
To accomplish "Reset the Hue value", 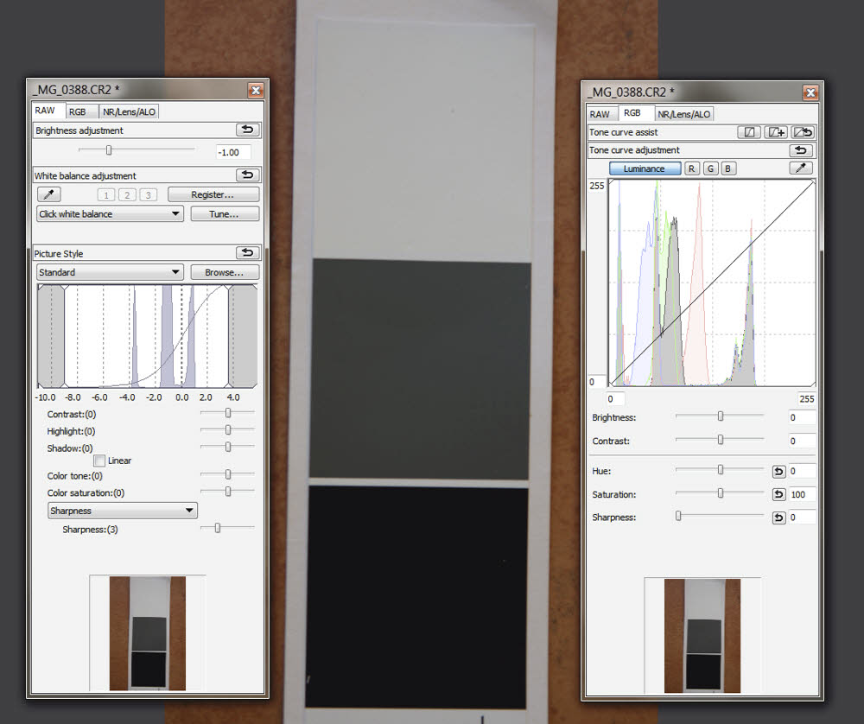I will [x=778, y=471].
